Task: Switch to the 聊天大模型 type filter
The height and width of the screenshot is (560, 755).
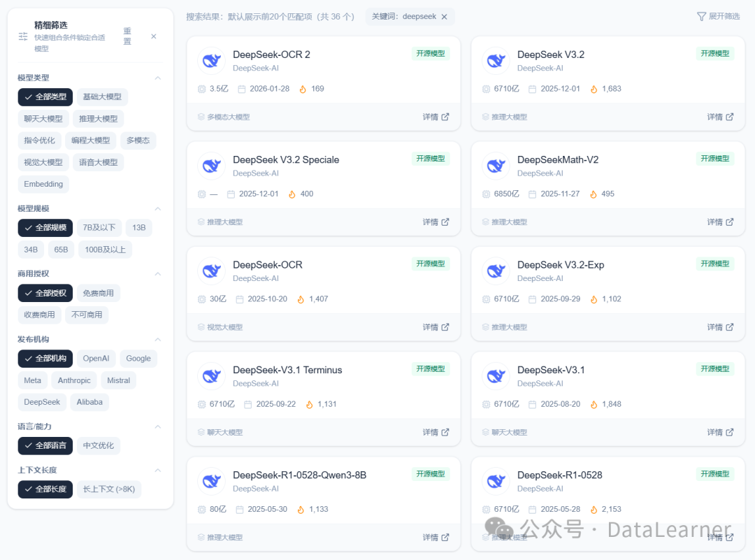Action: tap(45, 118)
